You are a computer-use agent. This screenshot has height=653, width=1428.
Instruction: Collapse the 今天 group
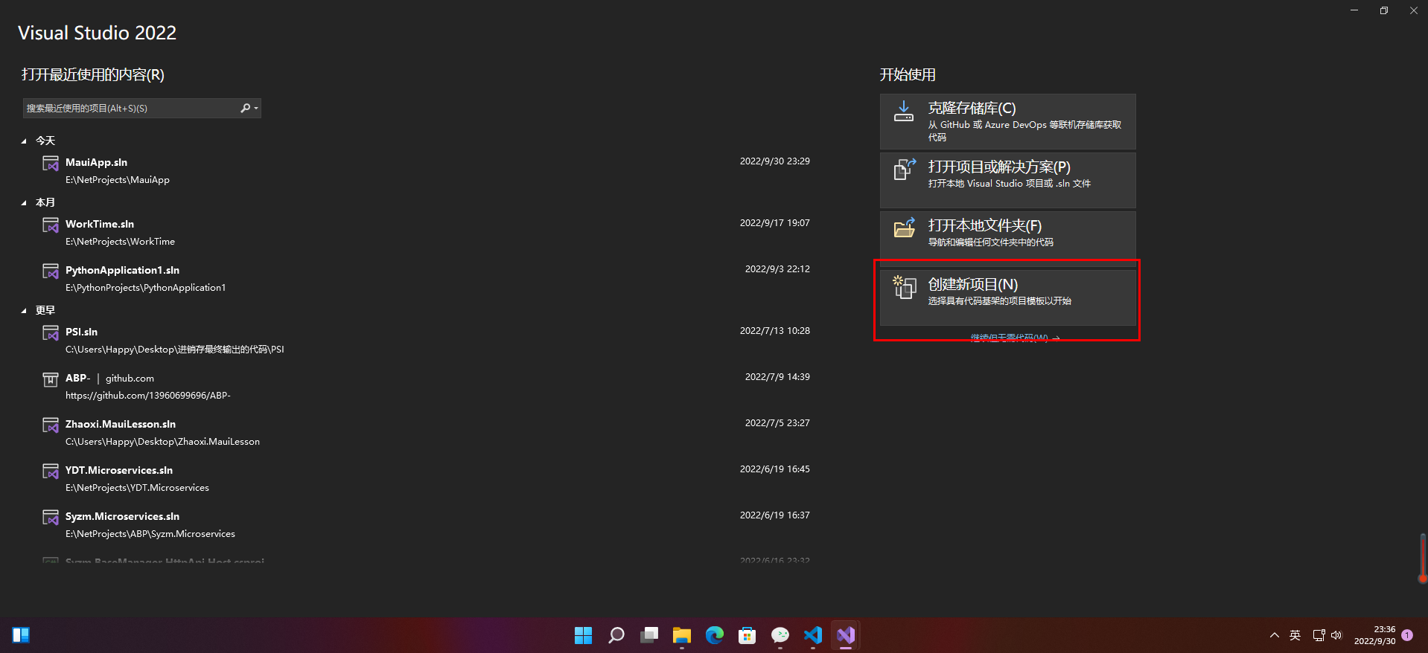24,141
